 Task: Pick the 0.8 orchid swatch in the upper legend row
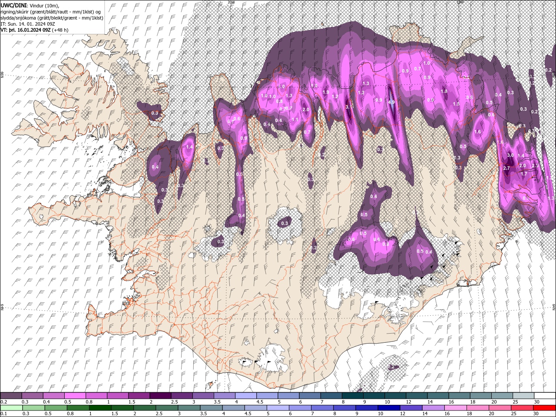96,396
